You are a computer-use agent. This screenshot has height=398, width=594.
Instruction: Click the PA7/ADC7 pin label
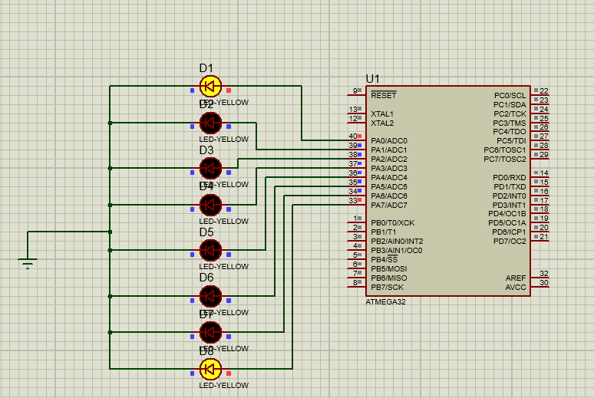coord(389,206)
